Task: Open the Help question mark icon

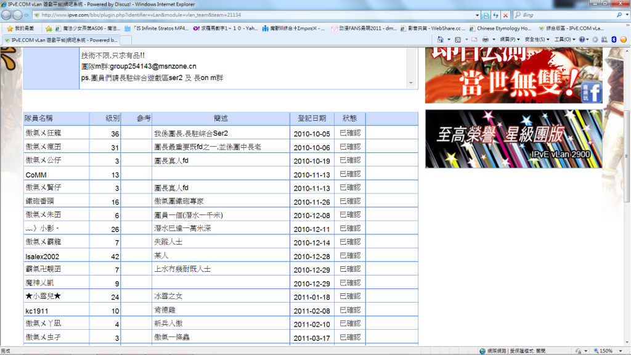Action: 582,40
